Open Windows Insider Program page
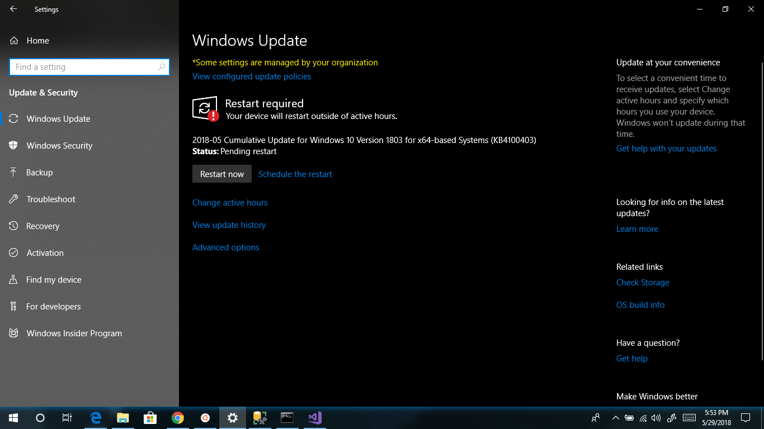This screenshot has height=429, width=764. [89, 333]
